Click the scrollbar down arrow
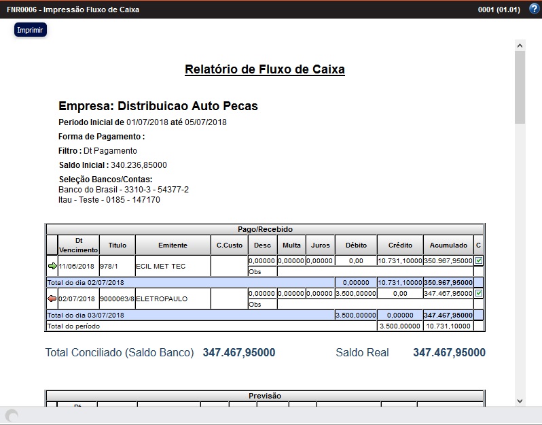This screenshot has width=542, height=425. click(520, 401)
